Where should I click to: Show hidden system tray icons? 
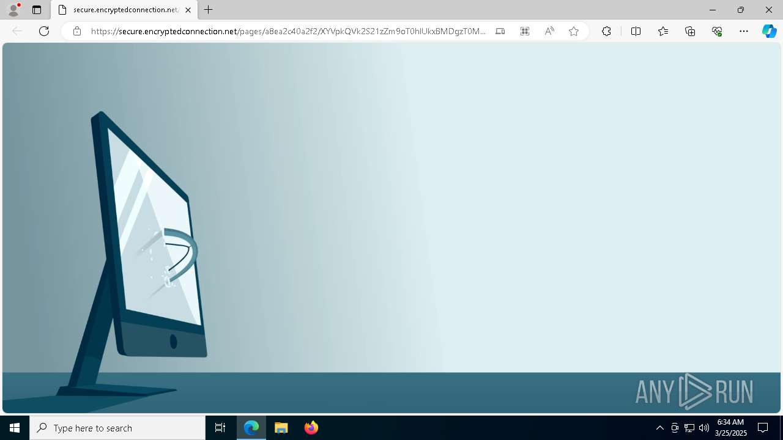[x=659, y=428]
